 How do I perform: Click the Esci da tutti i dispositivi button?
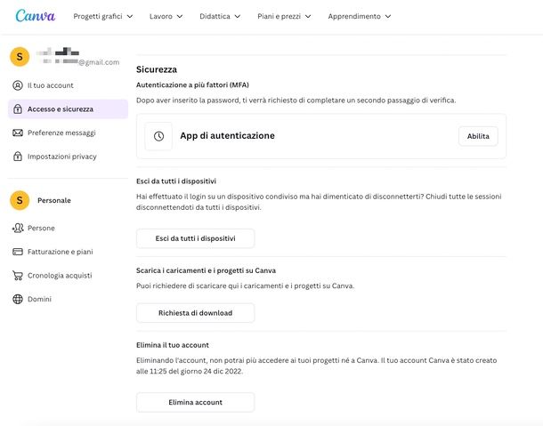point(195,238)
